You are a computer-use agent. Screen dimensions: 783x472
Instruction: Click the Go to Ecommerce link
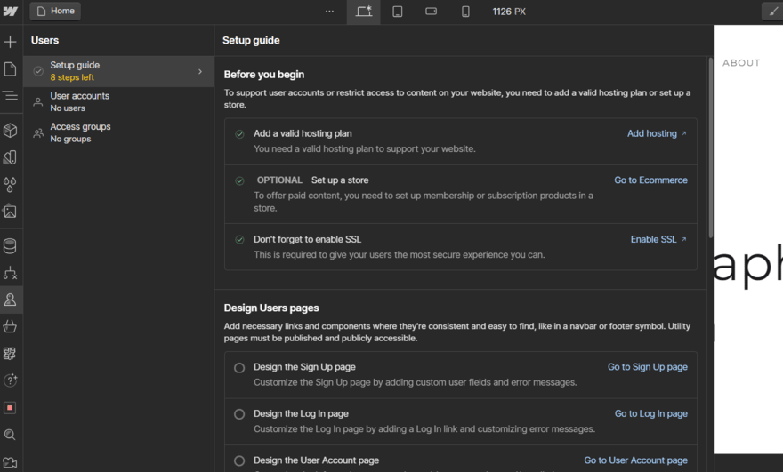[x=650, y=180]
